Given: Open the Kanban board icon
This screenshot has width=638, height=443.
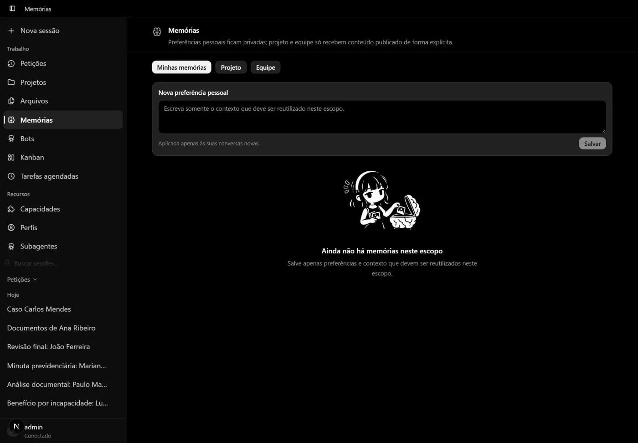Looking at the screenshot, I should [x=11, y=157].
